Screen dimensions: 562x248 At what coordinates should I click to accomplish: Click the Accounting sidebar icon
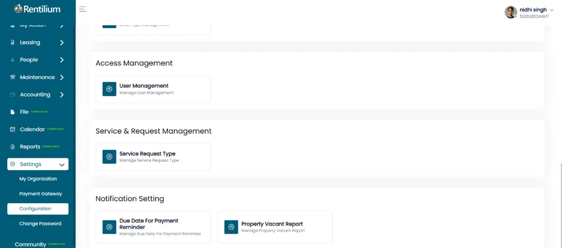[x=13, y=94]
